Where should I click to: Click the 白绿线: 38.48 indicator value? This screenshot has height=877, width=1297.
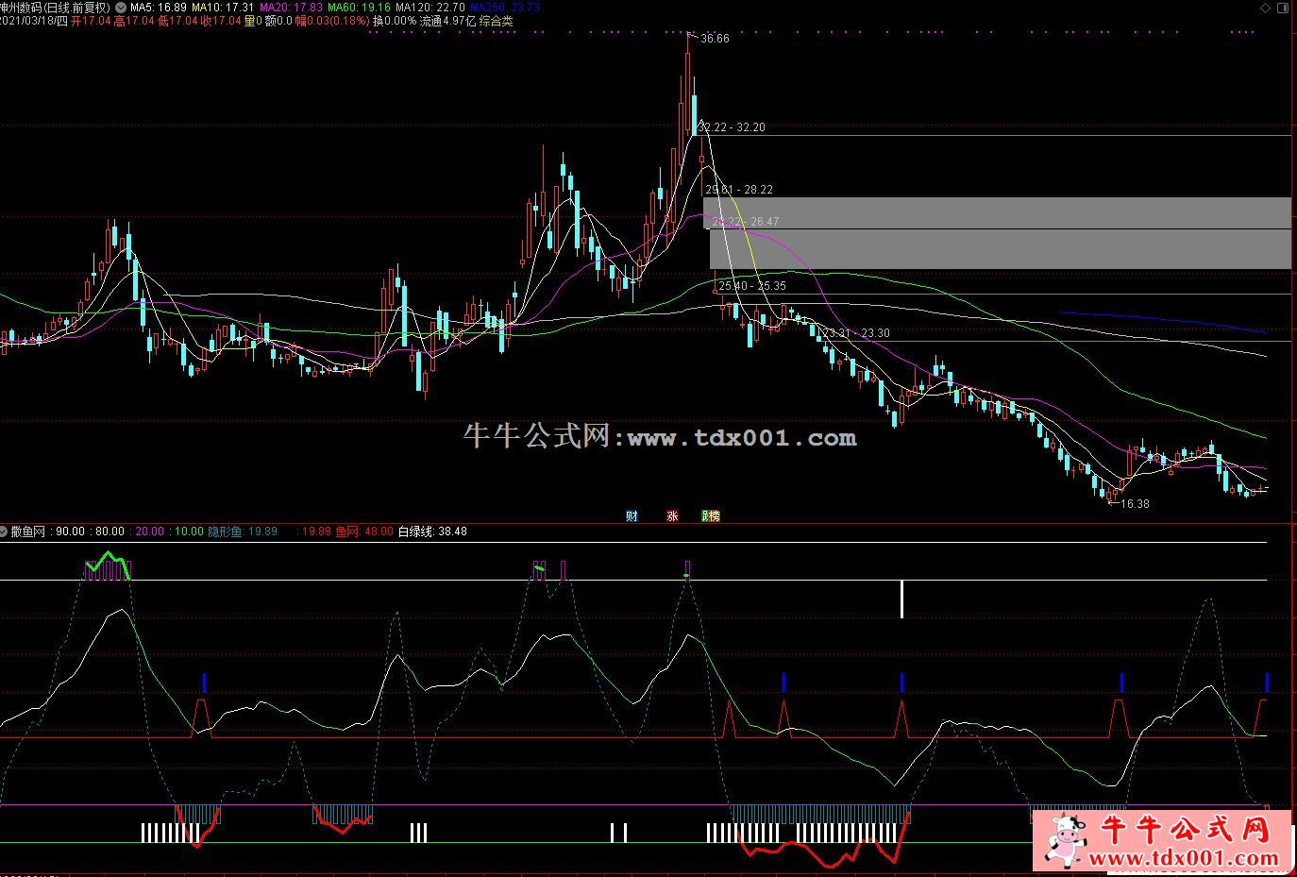coord(432,531)
